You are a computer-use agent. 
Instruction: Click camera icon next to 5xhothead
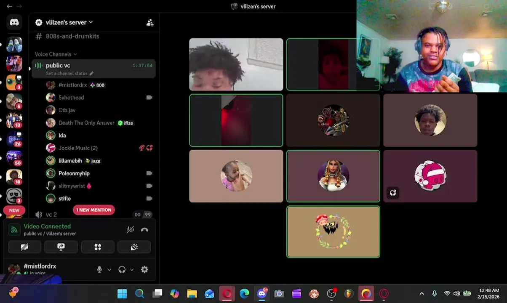[149, 98]
